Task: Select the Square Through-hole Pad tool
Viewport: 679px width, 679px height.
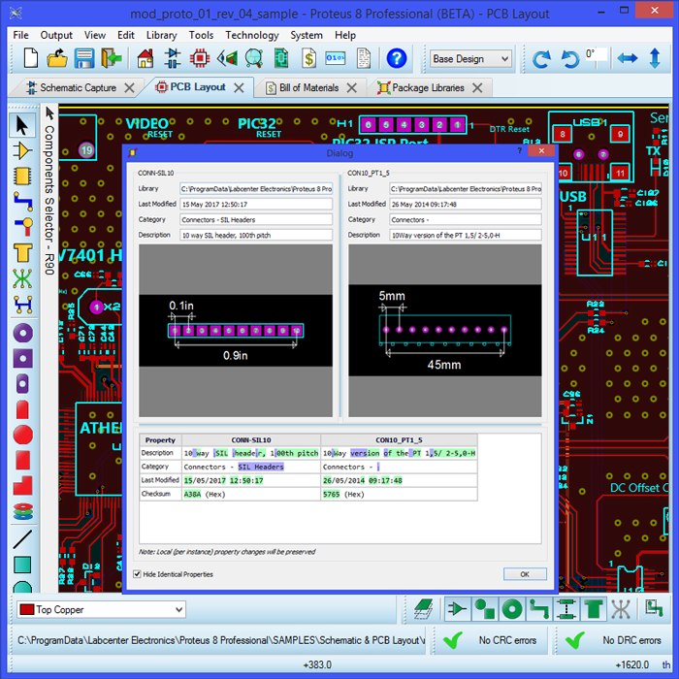Action: pos(22,359)
